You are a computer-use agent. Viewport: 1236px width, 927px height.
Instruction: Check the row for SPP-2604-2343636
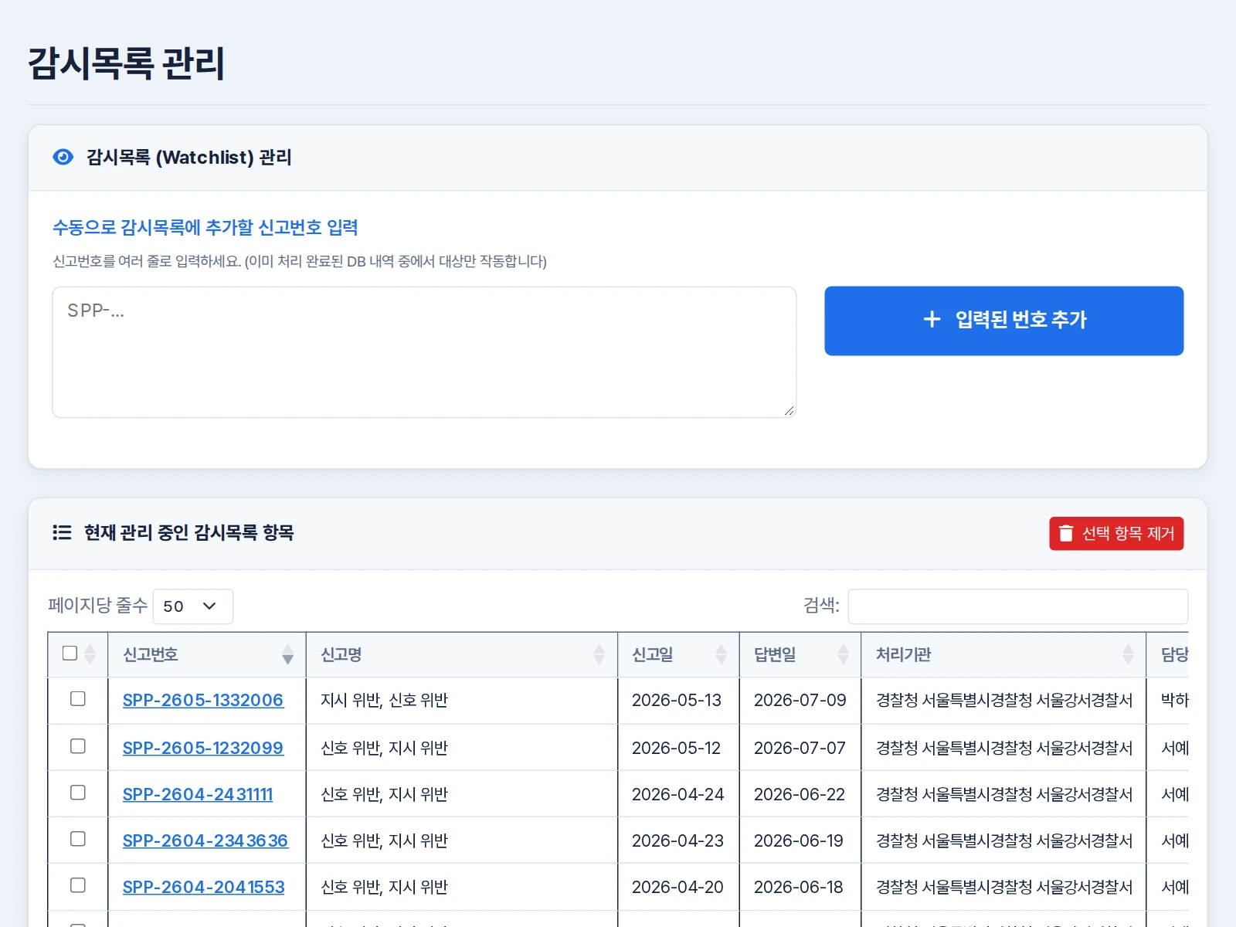point(78,839)
